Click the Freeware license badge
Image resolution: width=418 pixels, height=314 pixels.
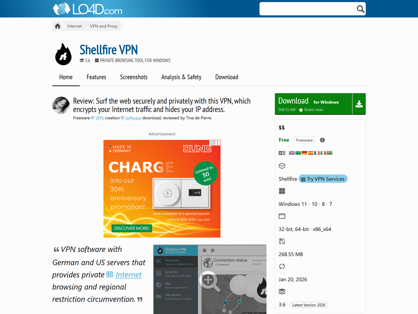coord(304,140)
